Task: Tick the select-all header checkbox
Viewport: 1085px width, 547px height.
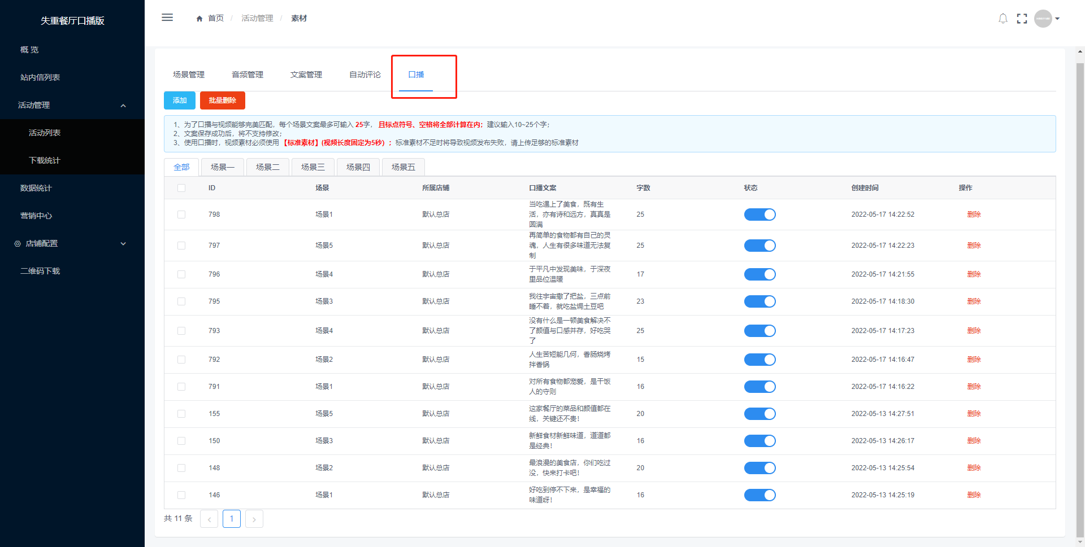Action: click(x=181, y=188)
